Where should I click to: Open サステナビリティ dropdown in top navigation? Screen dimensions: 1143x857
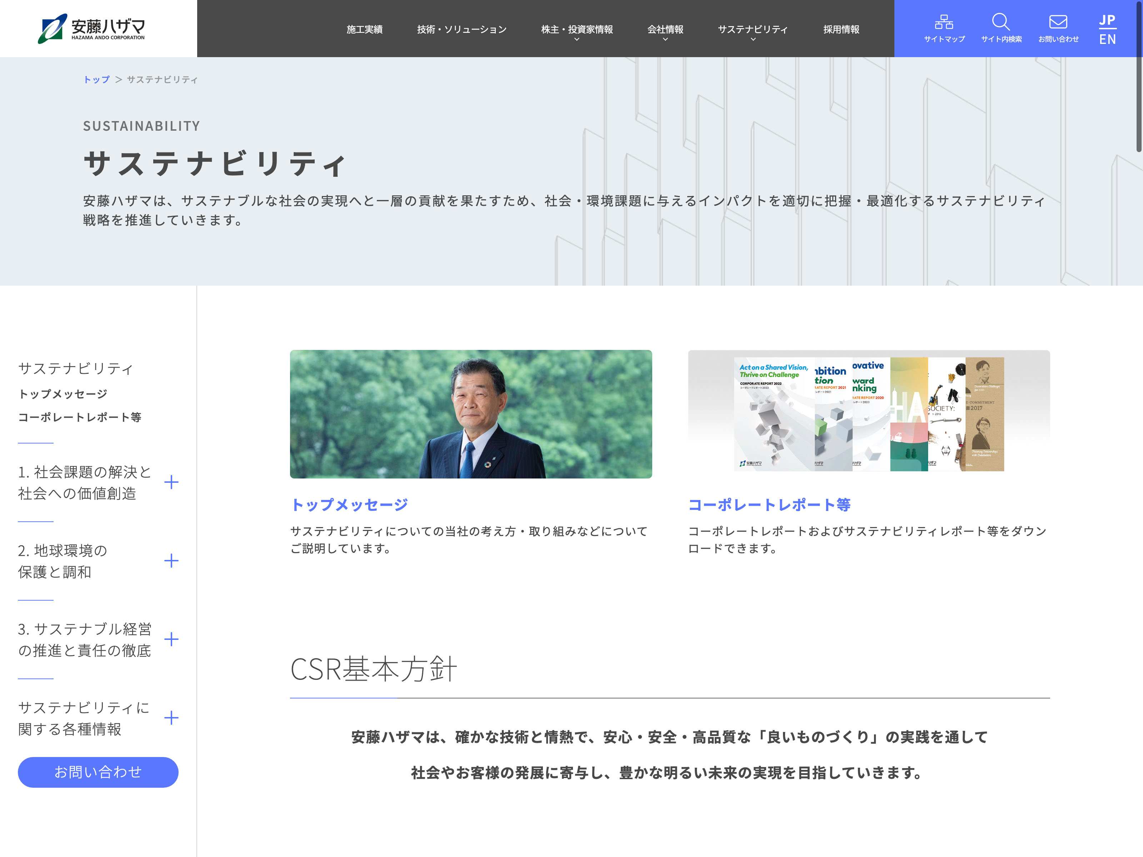click(752, 30)
